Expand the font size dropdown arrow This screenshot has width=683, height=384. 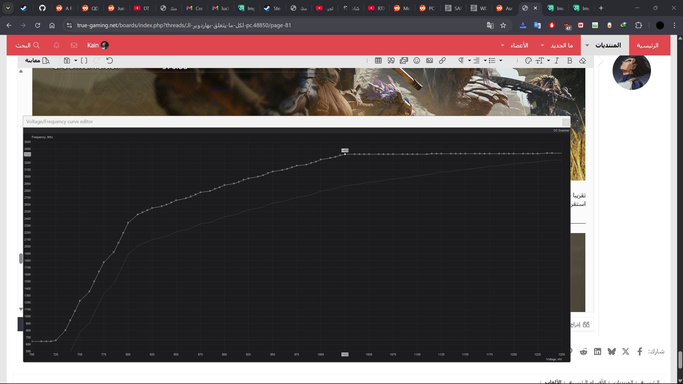click(549, 61)
